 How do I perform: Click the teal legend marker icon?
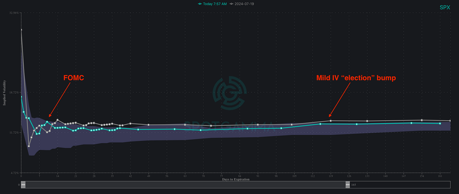200,4
